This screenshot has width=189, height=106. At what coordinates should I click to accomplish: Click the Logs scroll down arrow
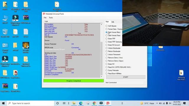pyautogui.click(x=101, y=77)
